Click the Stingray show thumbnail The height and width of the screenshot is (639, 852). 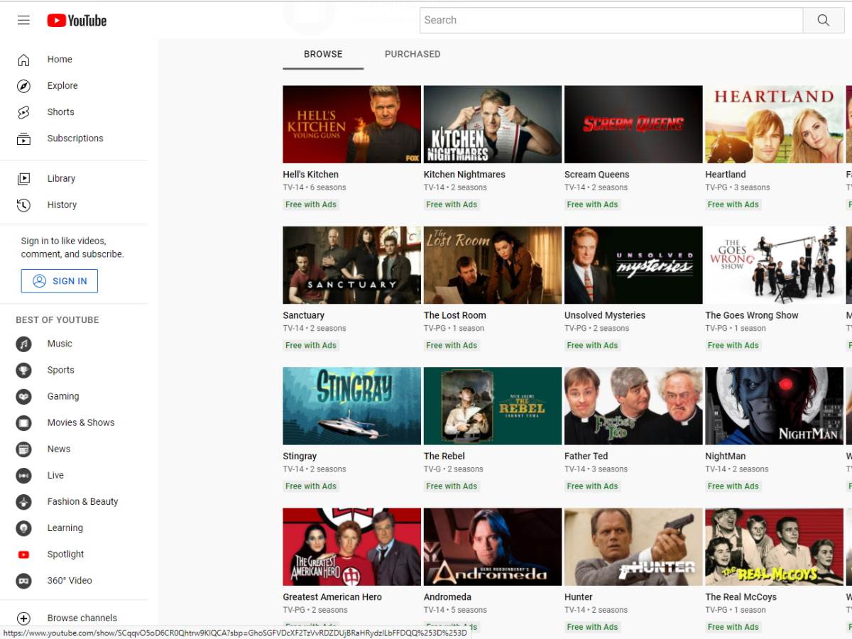click(351, 405)
